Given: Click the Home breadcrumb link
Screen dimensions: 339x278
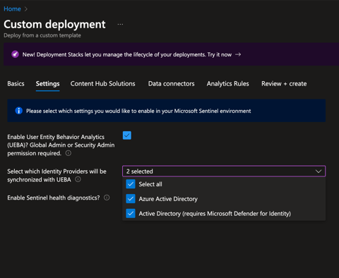Looking at the screenshot, I should (x=12, y=9).
